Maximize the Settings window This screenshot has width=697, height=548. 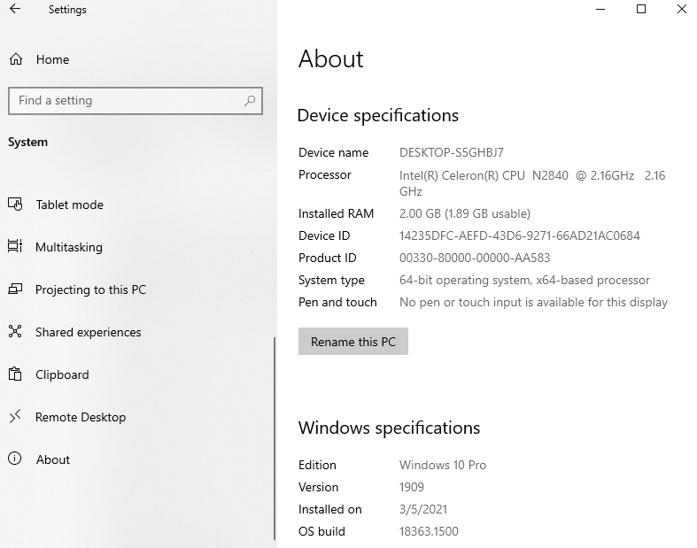click(x=641, y=10)
